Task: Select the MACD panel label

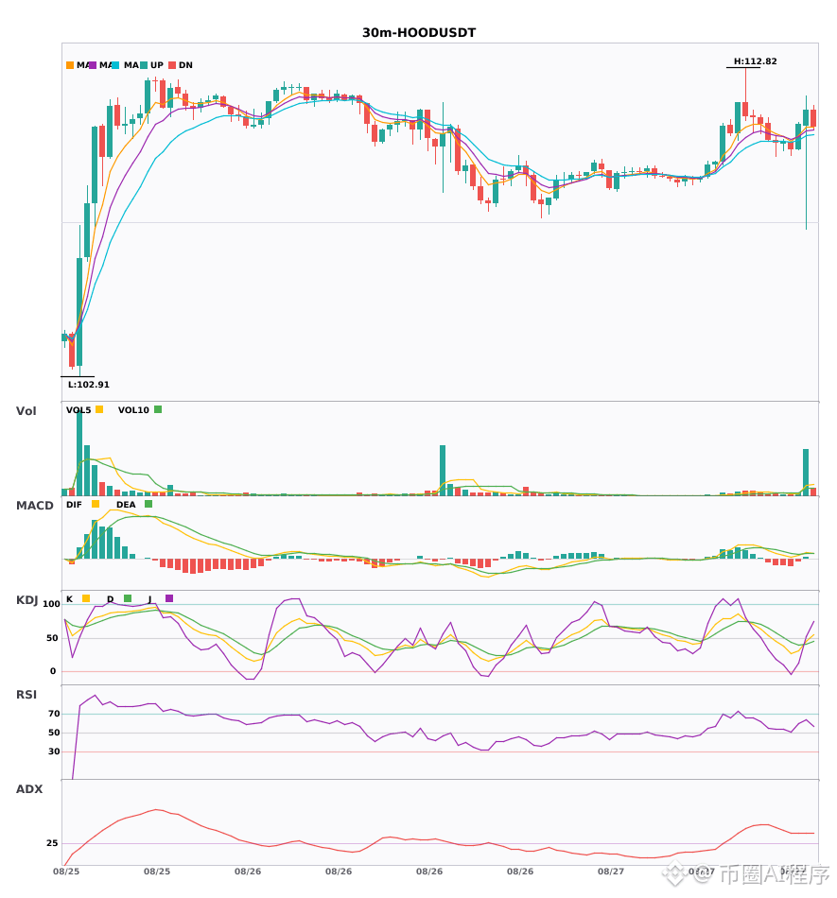Action: [x=34, y=506]
